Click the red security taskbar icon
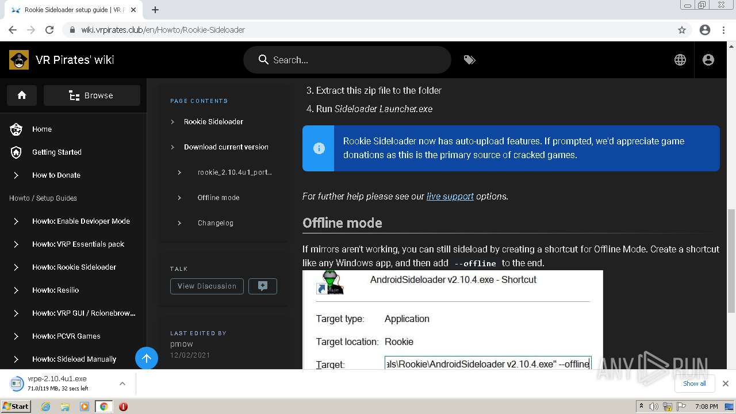The height and width of the screenshot is (414, 736). 123,407
